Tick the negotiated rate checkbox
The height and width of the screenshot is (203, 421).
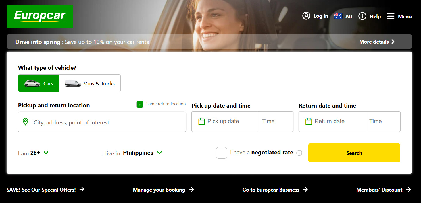pos(221,153)
